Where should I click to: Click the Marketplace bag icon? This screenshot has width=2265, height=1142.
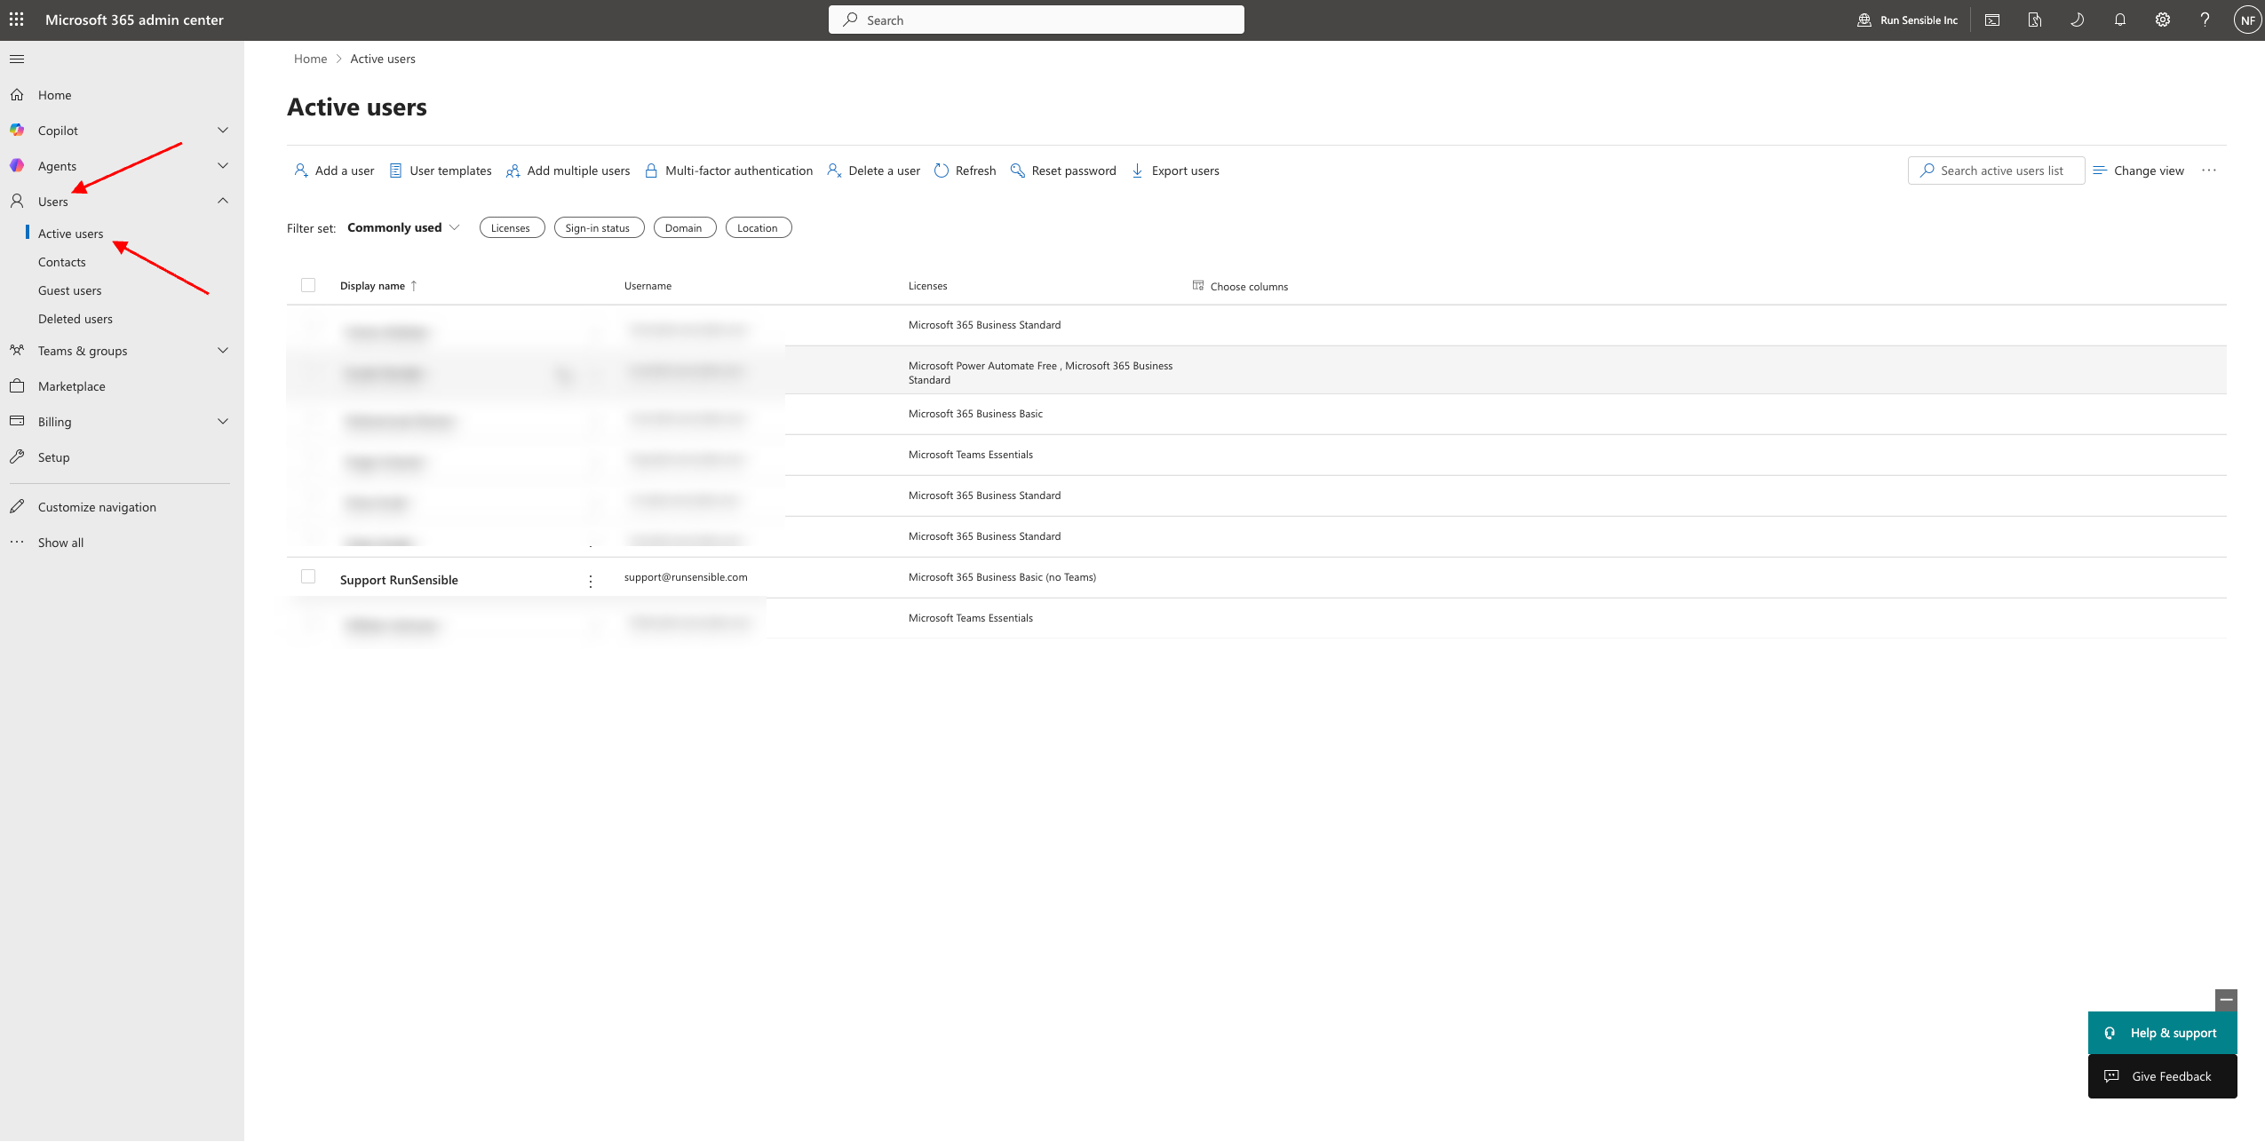click(x=17, y=385)
